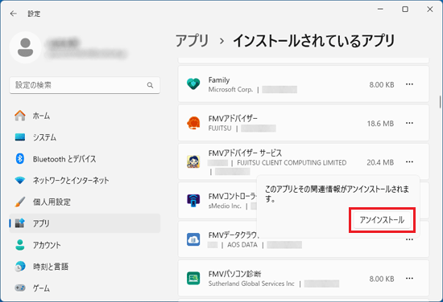Click the FMVデータクラウド cloud icon
Screen dimensions: 443x302
tap(193, 239)
